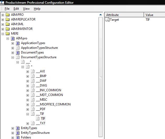Select the __BMP tree item
Viewport: 165px width, 139px height.
tap(41, 76)
